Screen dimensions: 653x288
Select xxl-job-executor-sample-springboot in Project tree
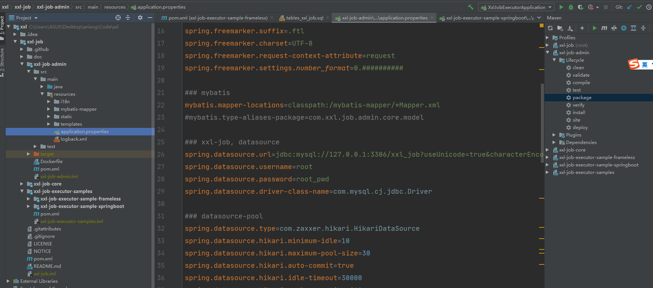[82, 206]
